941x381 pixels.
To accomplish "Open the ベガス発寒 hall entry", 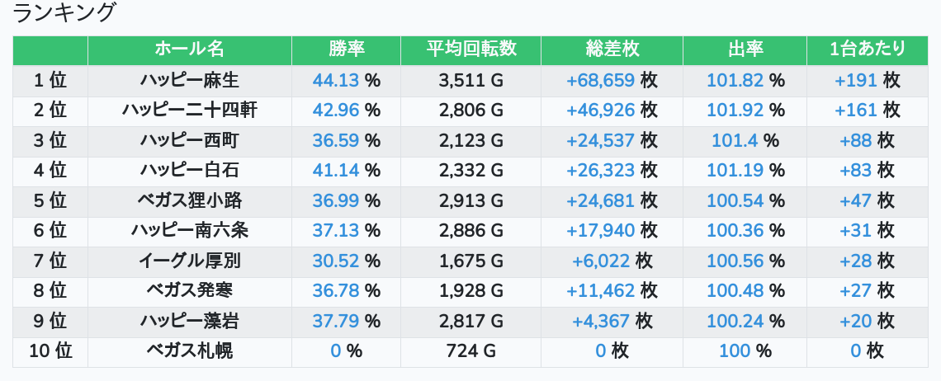I will click(x=189, y=290).
